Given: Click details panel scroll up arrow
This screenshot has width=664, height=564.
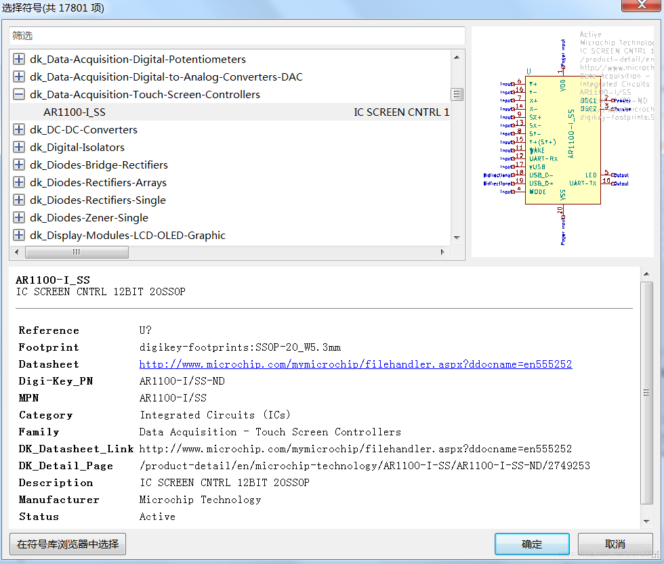Looking at the screenshot, I should pos(646,274).
